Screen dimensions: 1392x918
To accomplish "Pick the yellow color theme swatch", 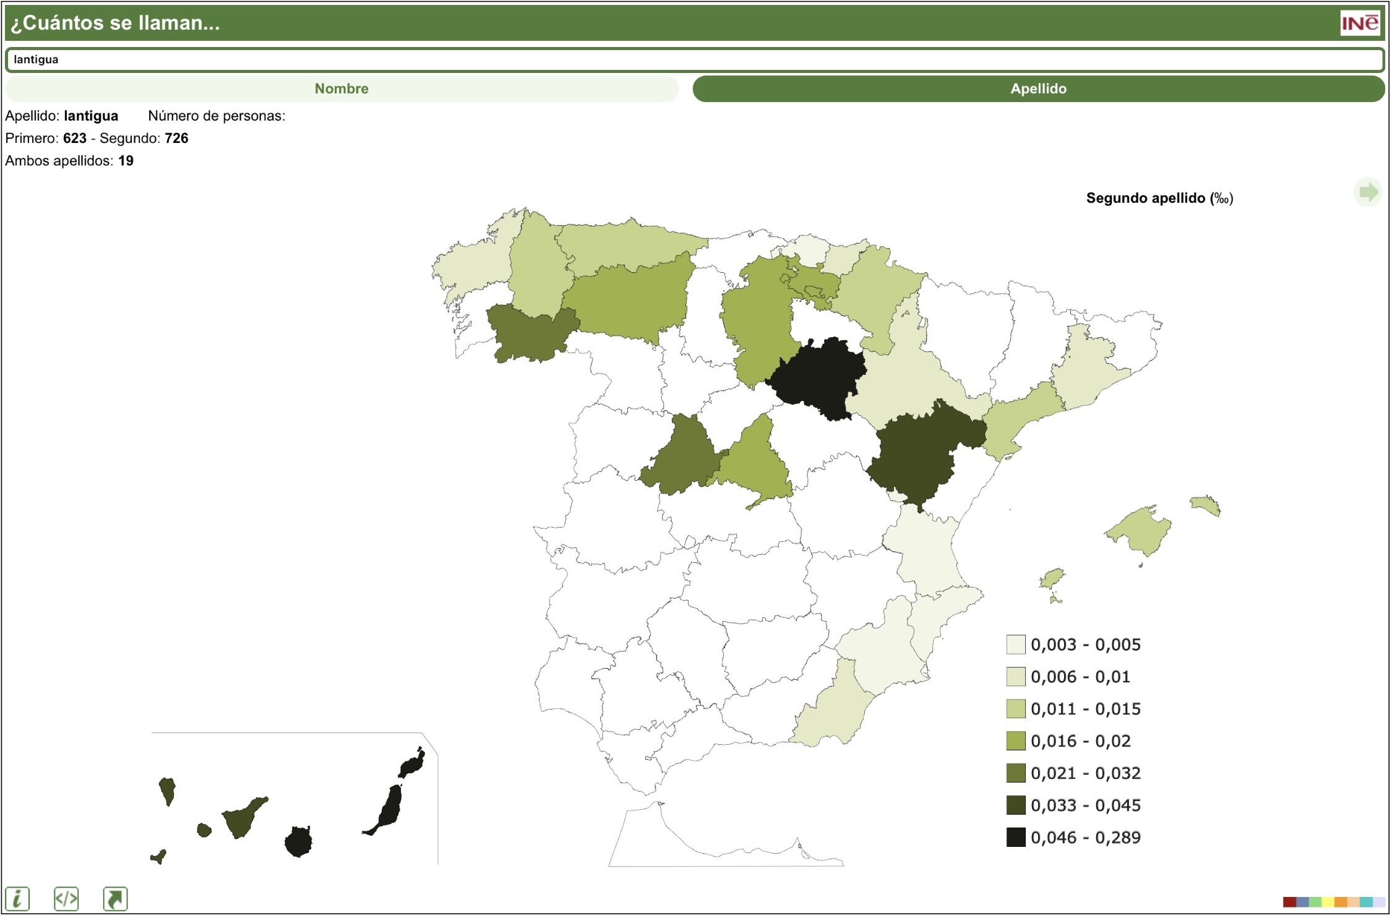I will point(1328,902).
